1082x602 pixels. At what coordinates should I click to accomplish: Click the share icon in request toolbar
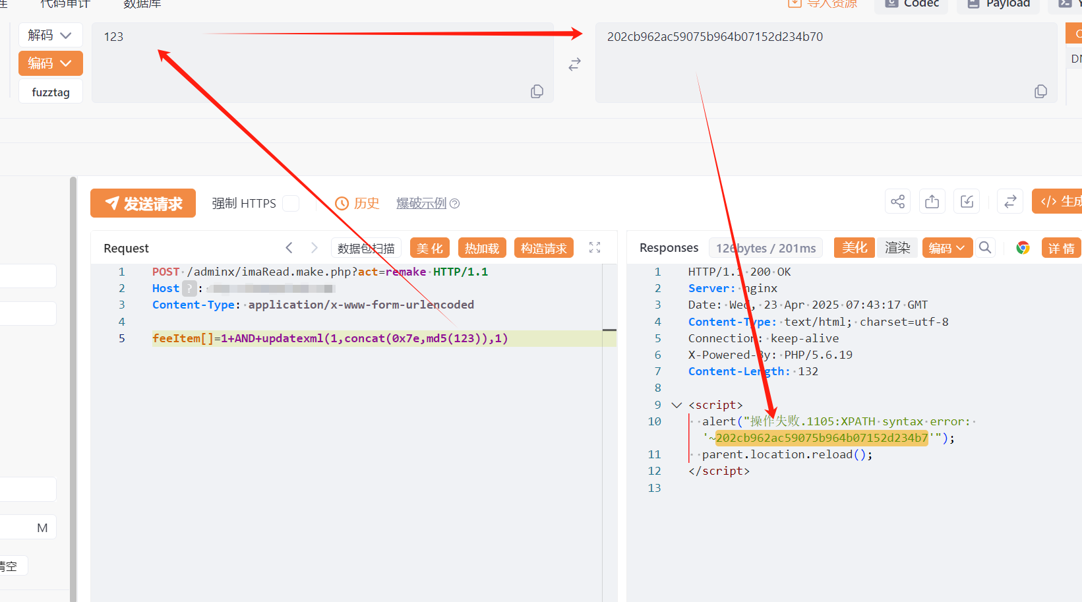[897, 201]
